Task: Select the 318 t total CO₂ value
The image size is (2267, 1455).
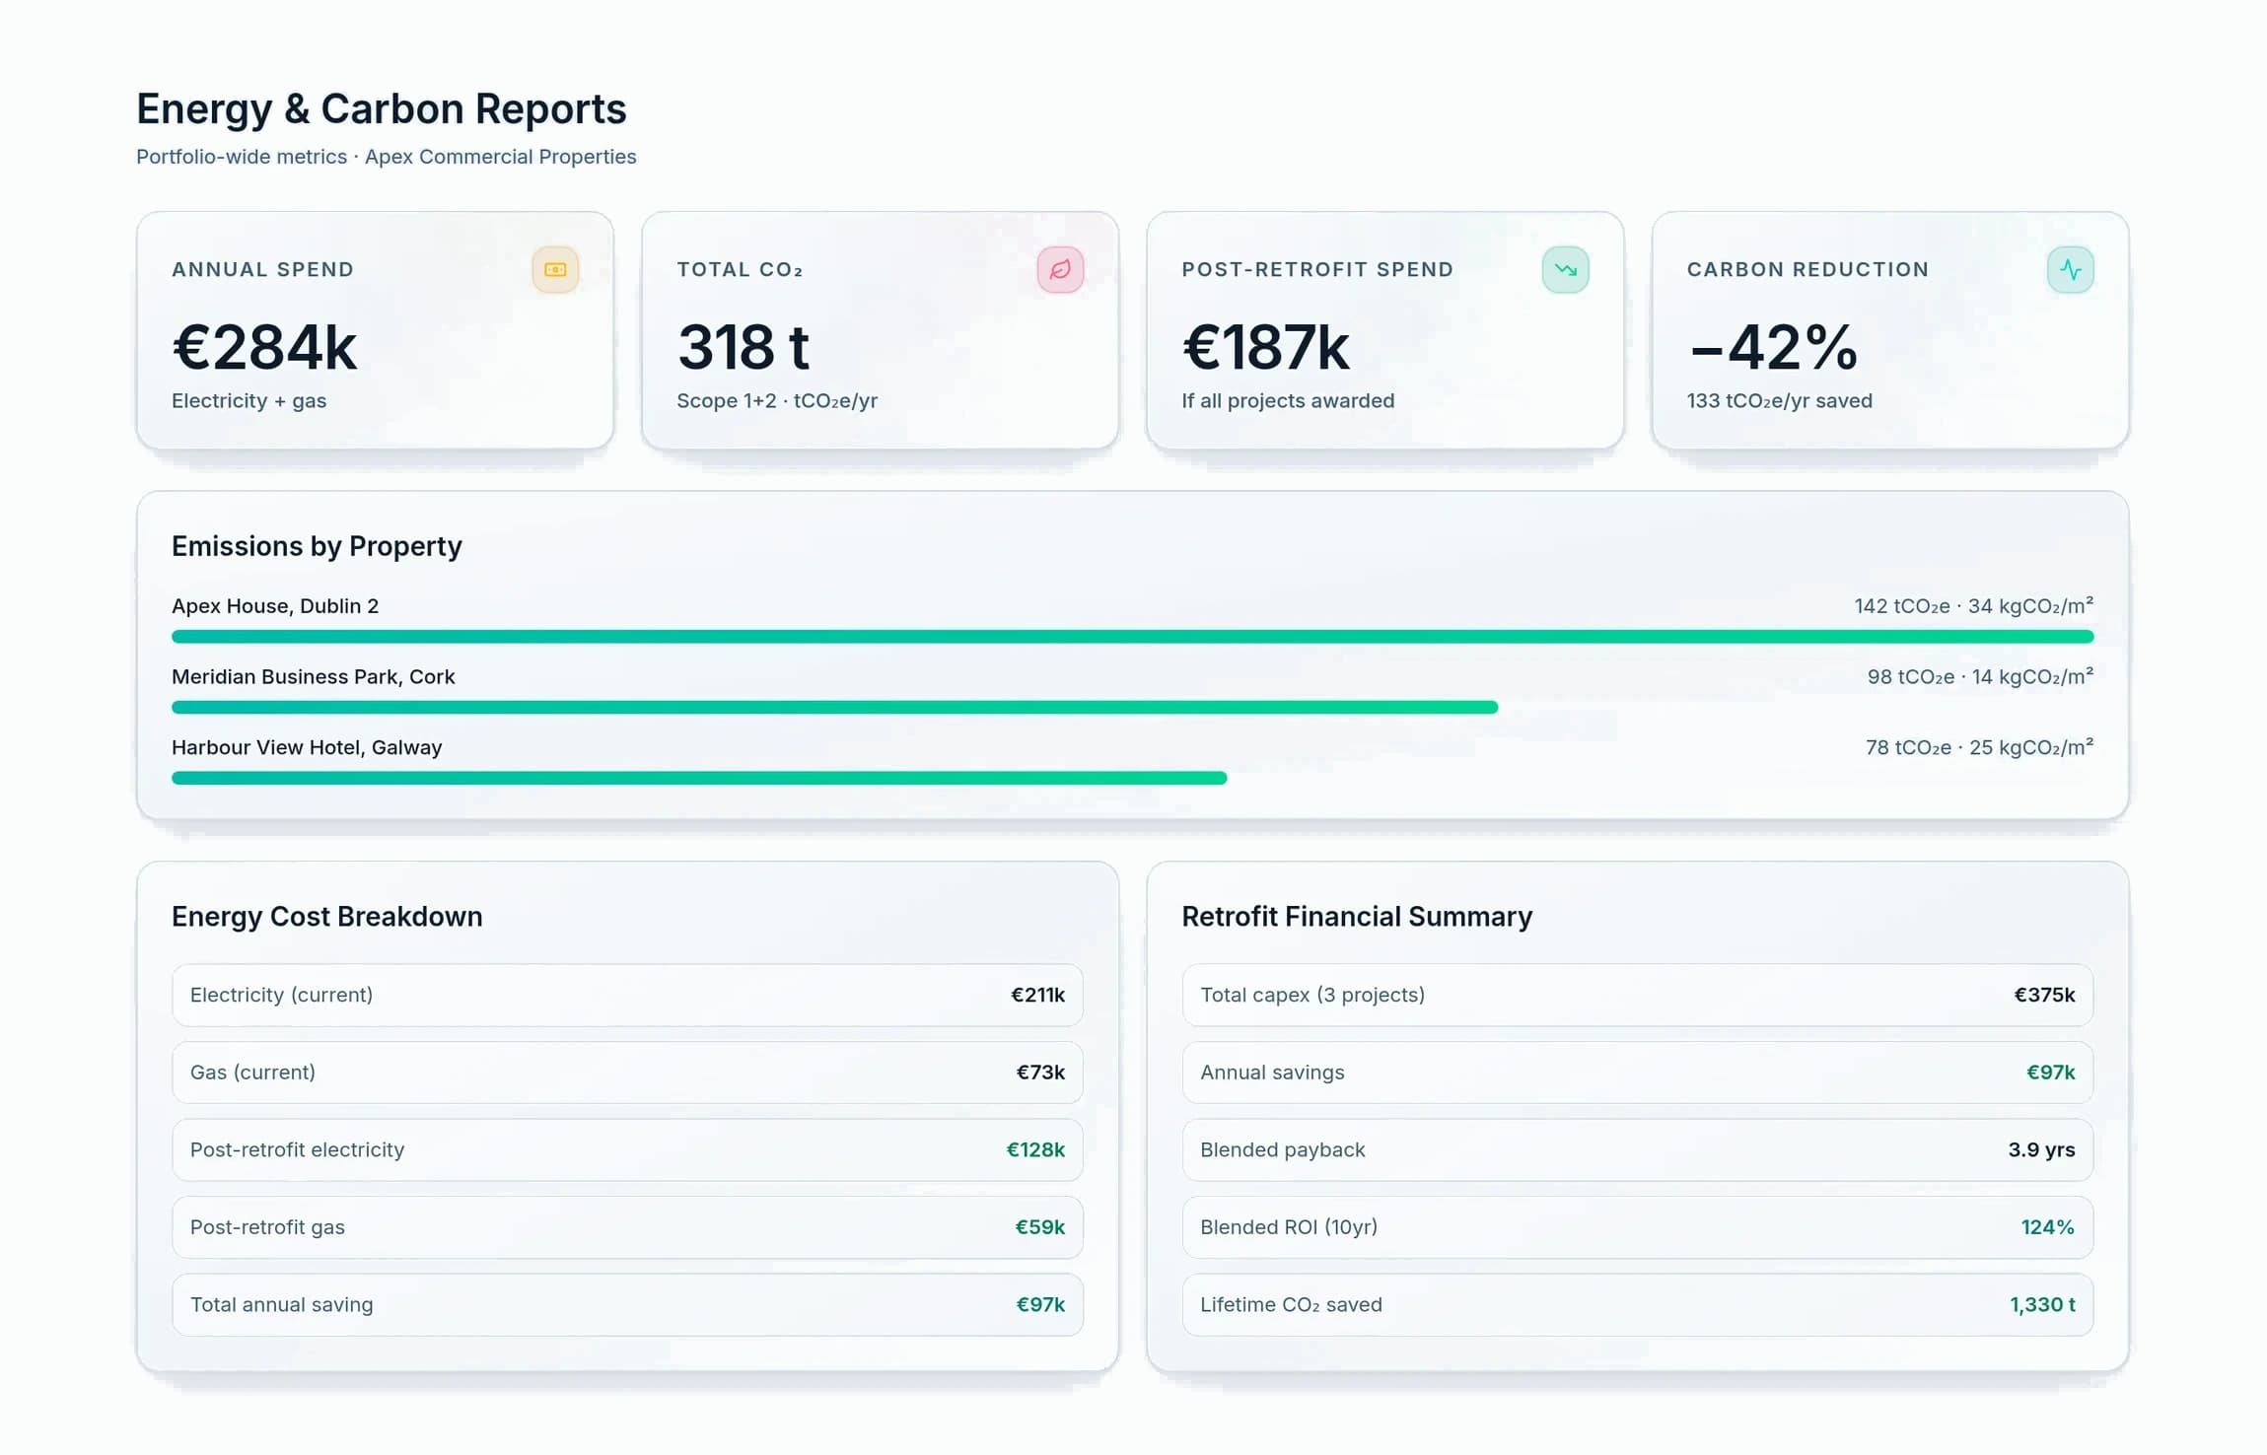Action: pos(744,347)
